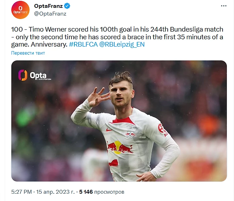Open the @RBLeipzig_EN mention
Screen dimensions: 234x201
122,44
